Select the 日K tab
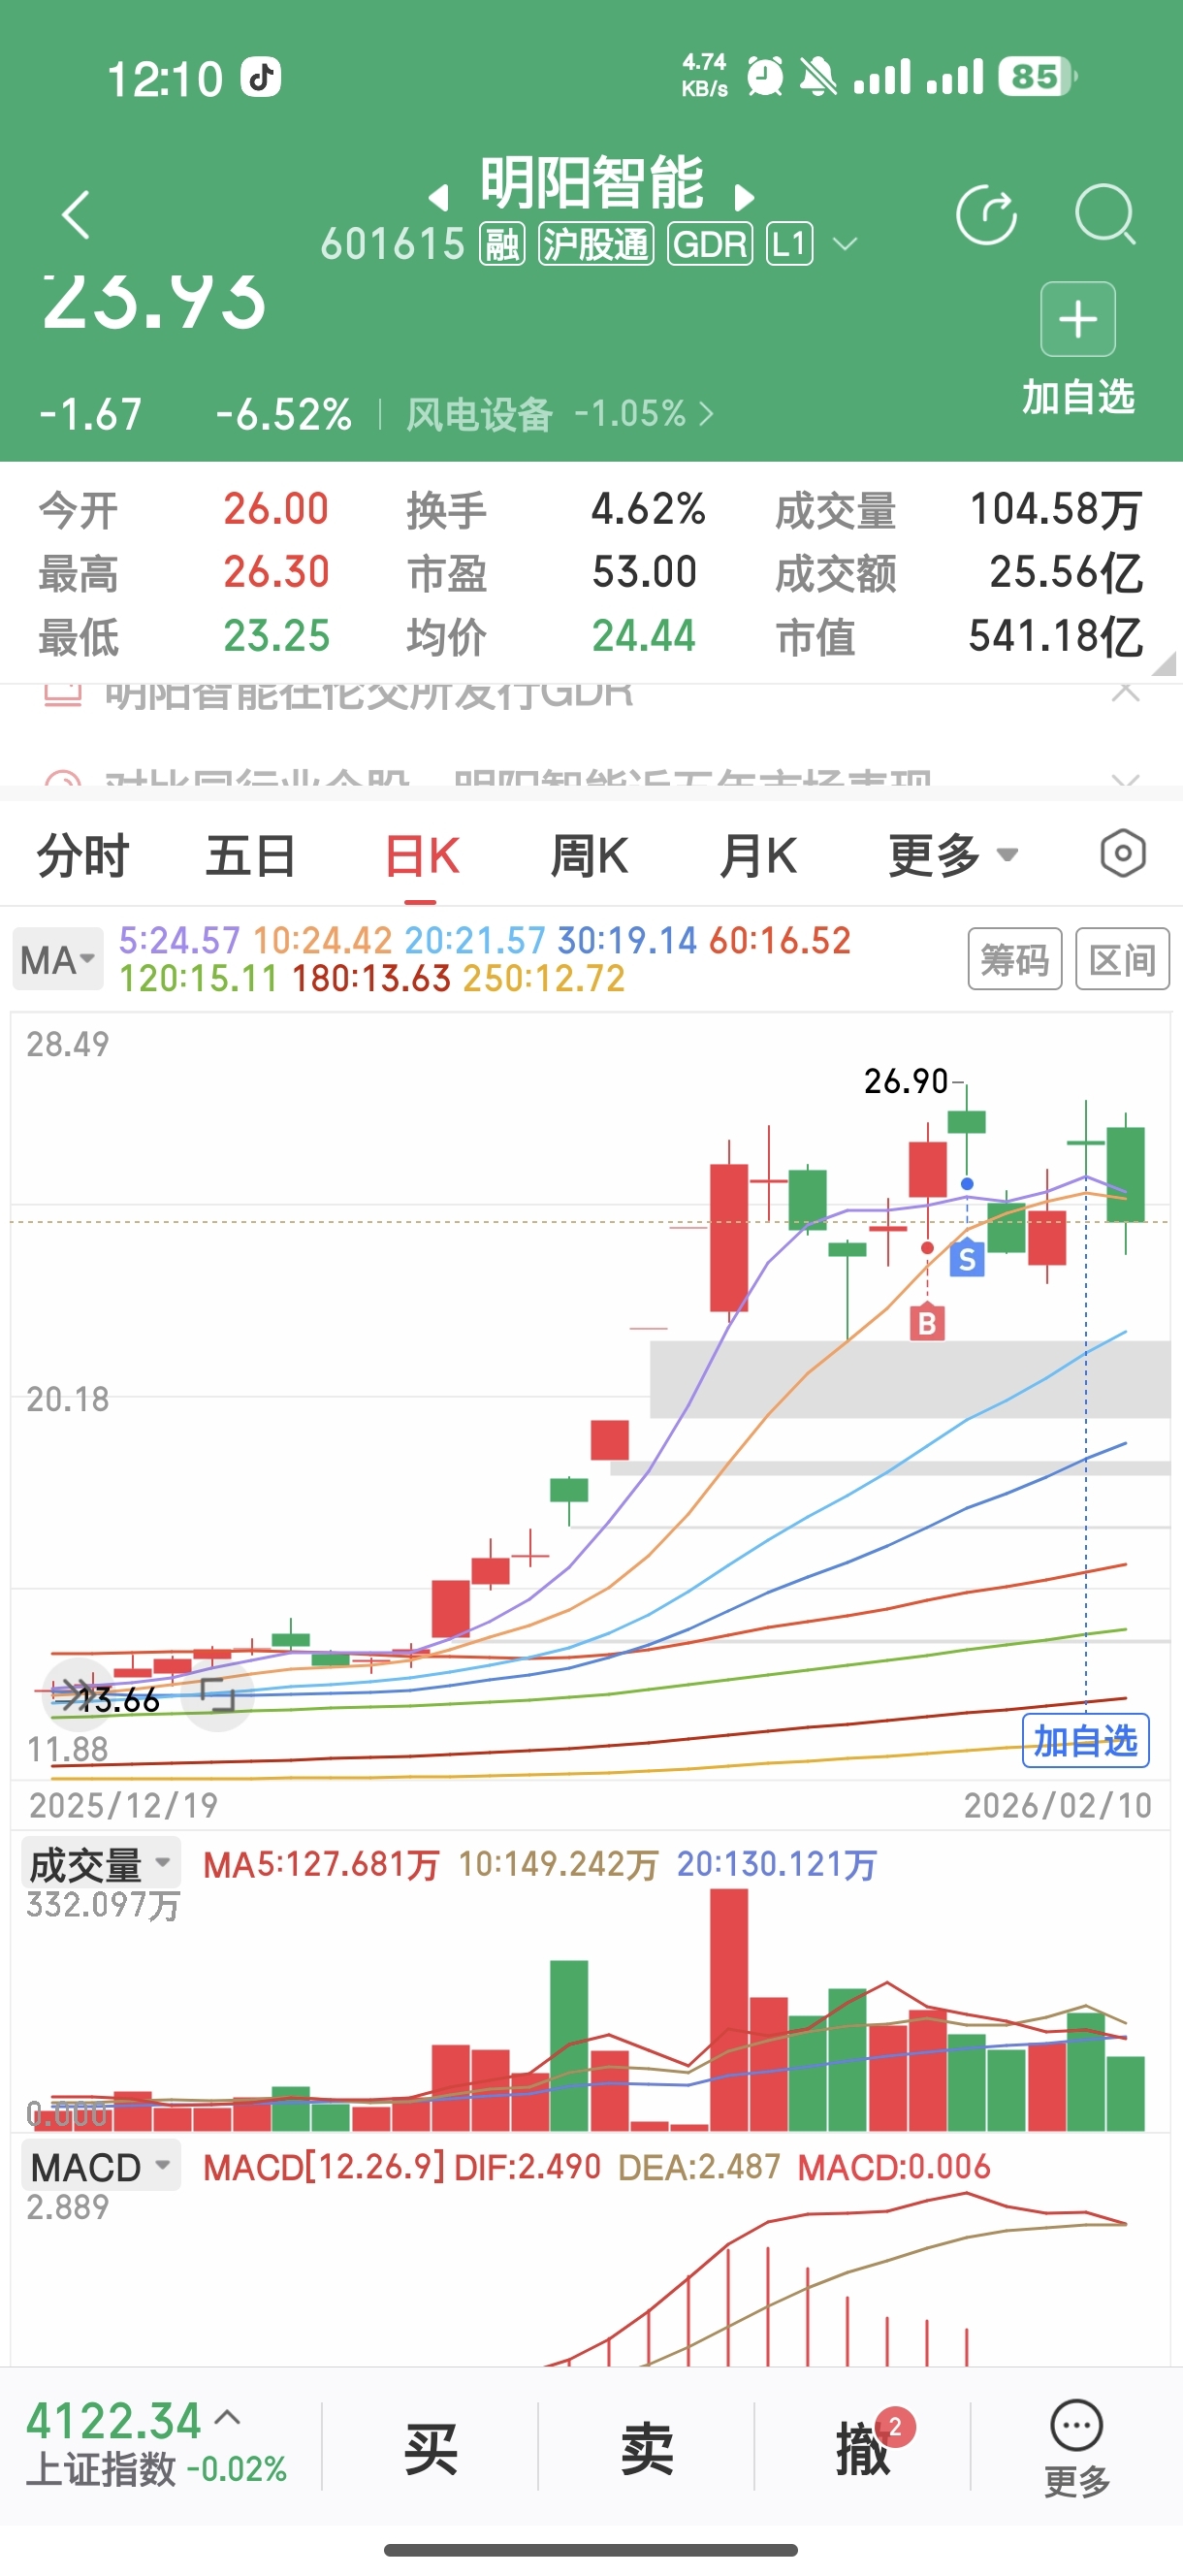 point(421,856)
